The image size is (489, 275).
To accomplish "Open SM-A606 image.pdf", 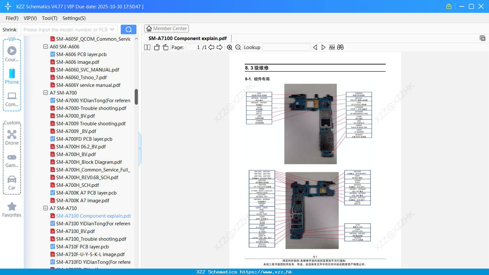I will click(x=78, y=62).
